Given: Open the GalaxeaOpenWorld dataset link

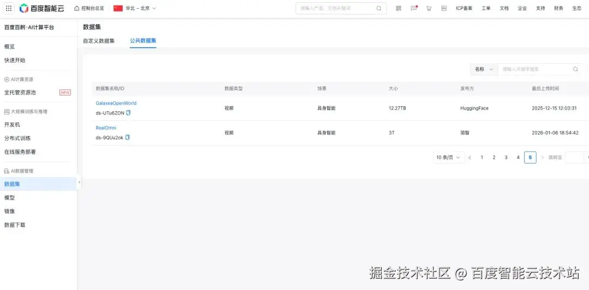Looking at the screenshot, I should click(116, 104).
